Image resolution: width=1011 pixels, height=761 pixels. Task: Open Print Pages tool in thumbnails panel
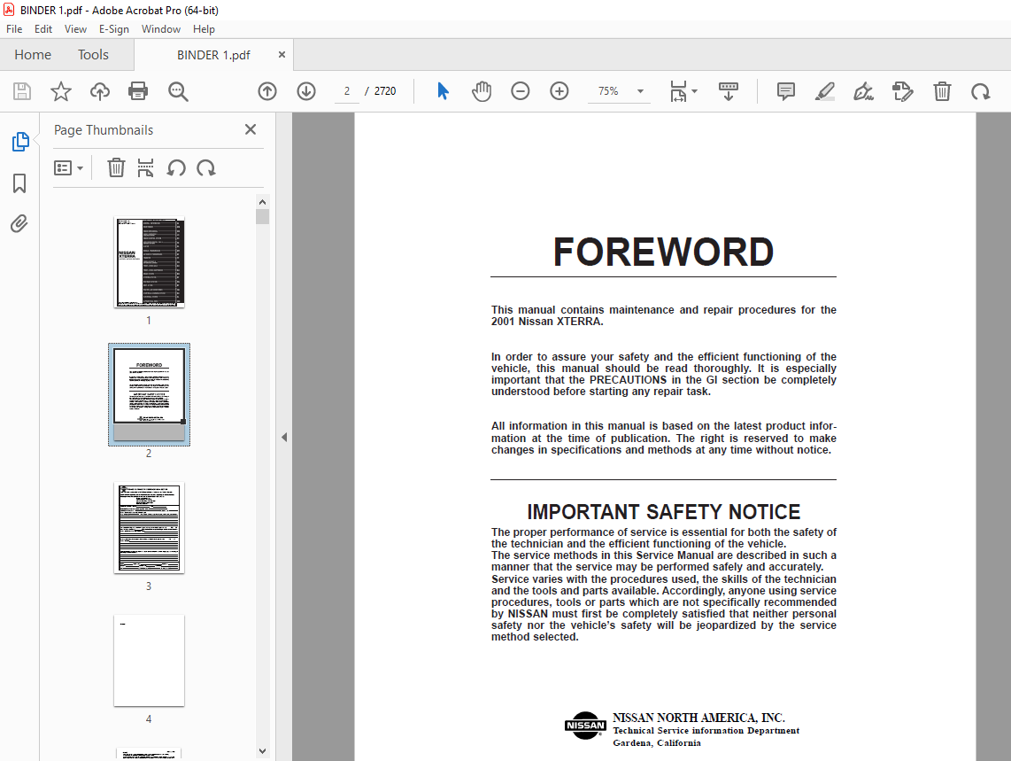(x=146, y=167)
